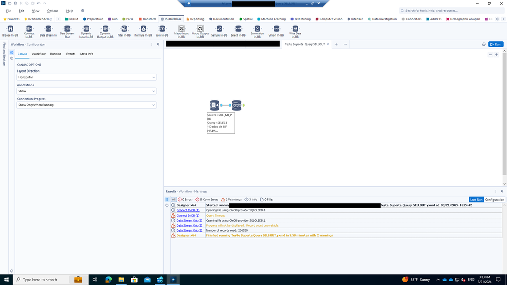
Task: Switch to the Preparation tool category
Action: pyautogui.click(x=93, y=19)
